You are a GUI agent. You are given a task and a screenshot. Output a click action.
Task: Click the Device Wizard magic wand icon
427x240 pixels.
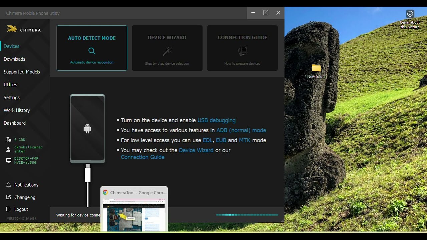[x=167, y=51]
